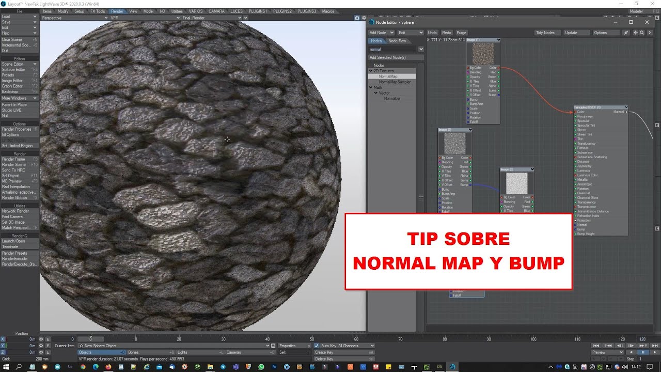This screenshot has width=661, height=372.
Task: Click the magnifier zoom icon in Node Editor
Action: [x=642, y=33]
